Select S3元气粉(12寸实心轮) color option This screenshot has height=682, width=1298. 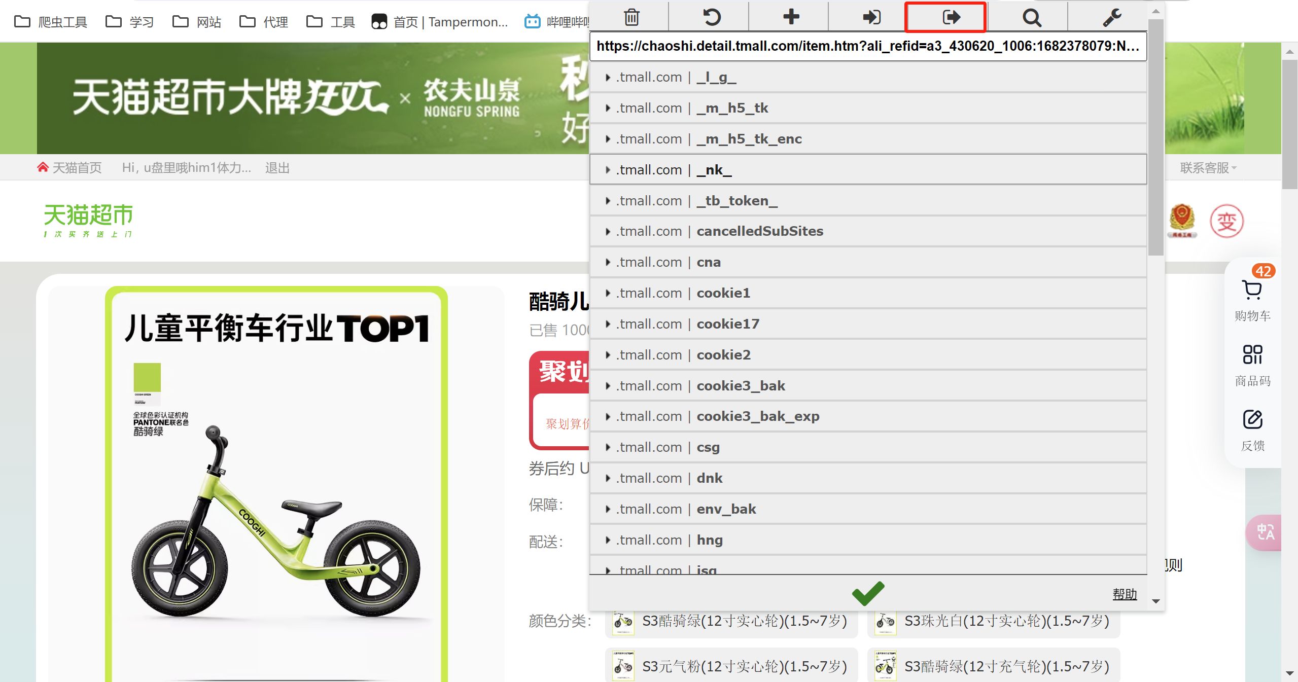(x=731, y=666)
